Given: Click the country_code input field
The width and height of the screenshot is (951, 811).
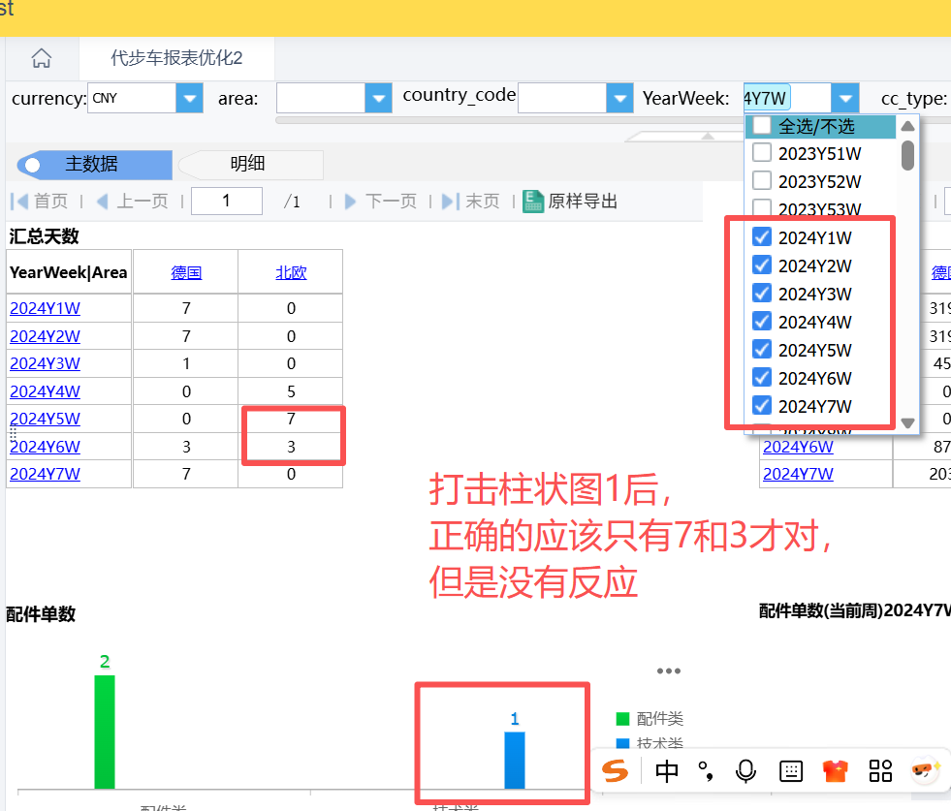Looking at the screenshot, I should pyautogui.click(x=562, y=98).
